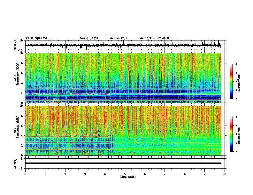The image size is (253, 195).
Task: Click the "2" kHz tick on the ch.1 frequency axis
Action: point(22,93)
